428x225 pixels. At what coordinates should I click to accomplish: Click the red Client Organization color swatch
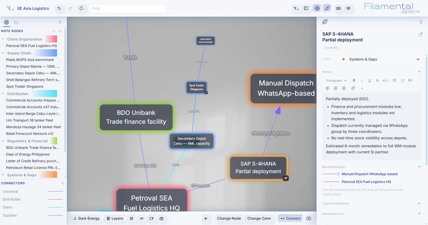(x=51, y=39)
